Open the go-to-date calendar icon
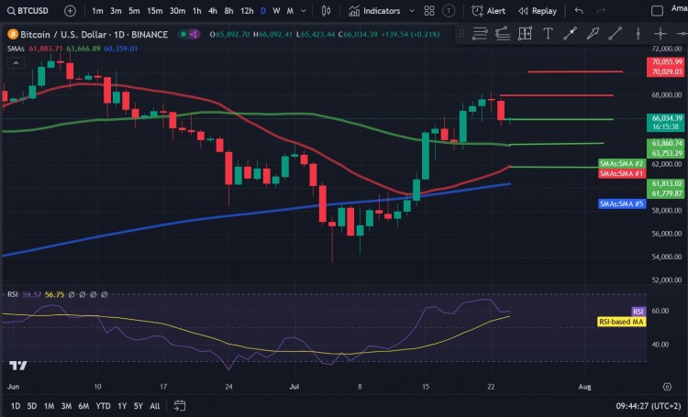 pos(180,406)
